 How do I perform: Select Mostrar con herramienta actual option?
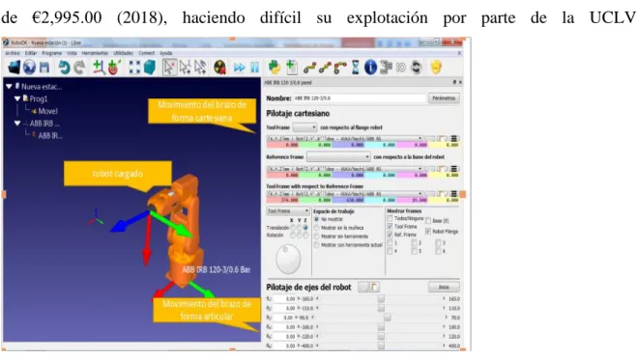[316, 245]
